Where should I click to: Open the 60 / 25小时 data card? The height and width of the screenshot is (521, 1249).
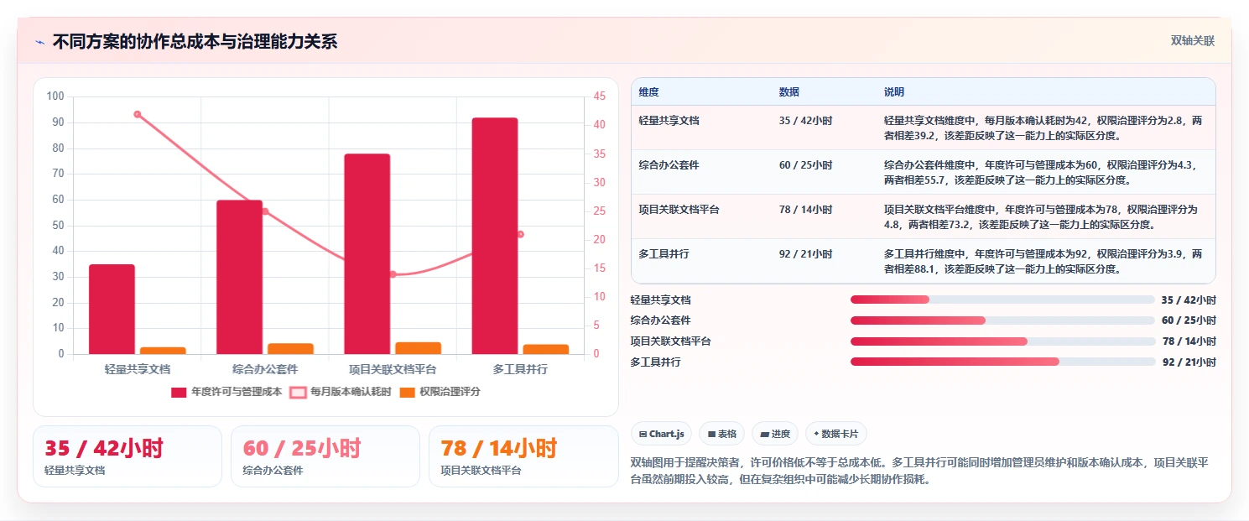coord(325,456)
